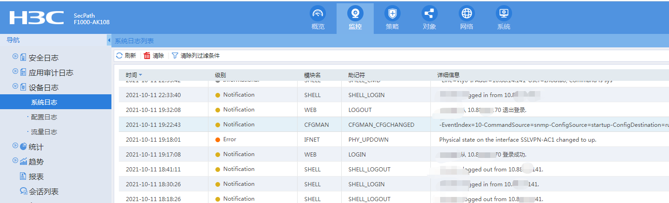
Task: Expand the 统计 tree node
Action: (x=15, y=146)
